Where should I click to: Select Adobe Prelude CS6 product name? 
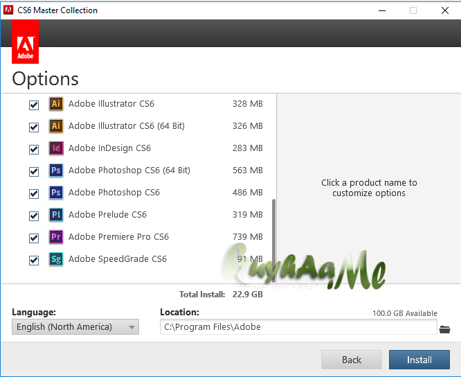(107, 215)
